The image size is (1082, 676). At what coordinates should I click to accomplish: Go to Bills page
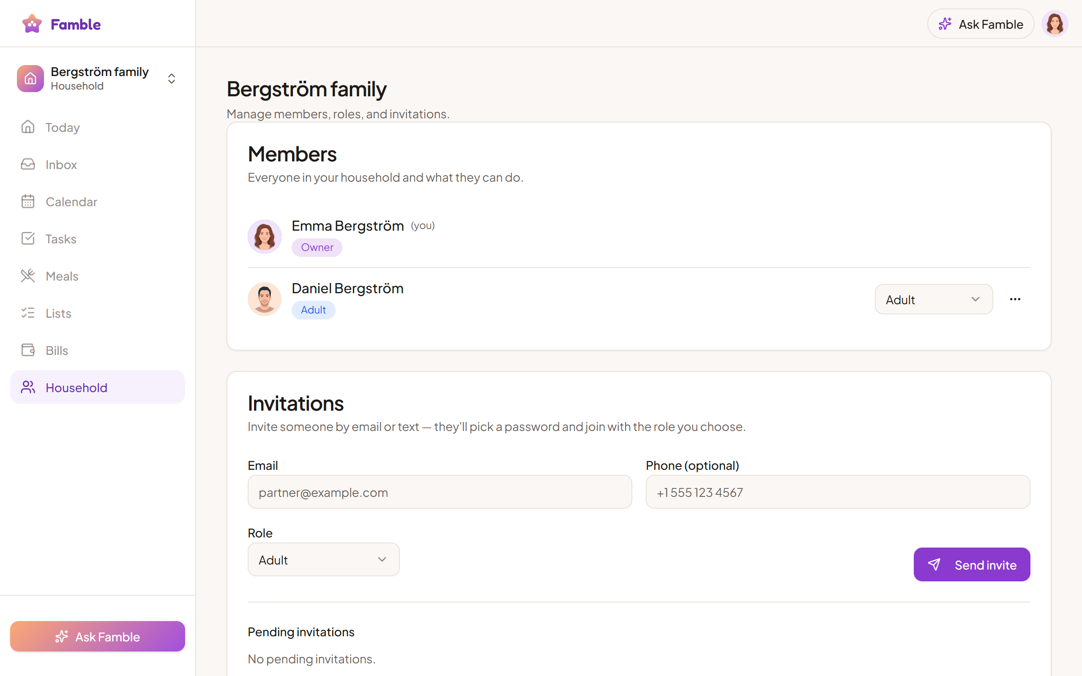pyautogui.click(x=98, y=350)
